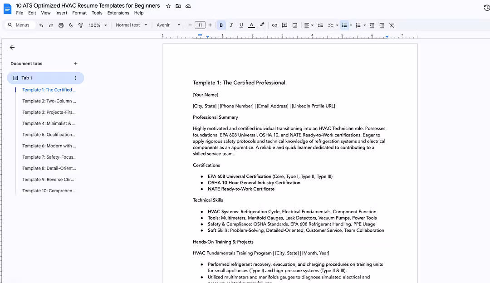
Task: Click the insert image icon
Action: click(294, 25)
